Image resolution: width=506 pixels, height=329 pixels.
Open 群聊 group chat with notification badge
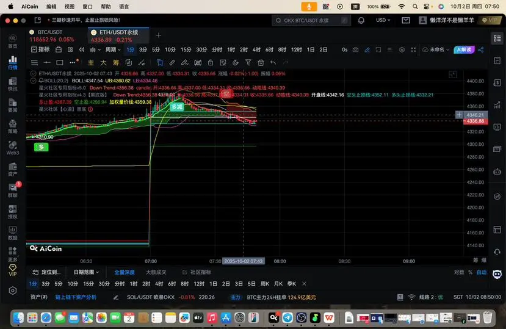pyautogui.click(x=13, y=190)
